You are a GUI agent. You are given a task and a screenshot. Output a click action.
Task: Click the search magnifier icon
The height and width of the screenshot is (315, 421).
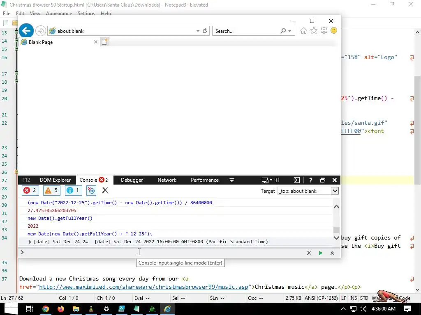[x=283, y=31]
